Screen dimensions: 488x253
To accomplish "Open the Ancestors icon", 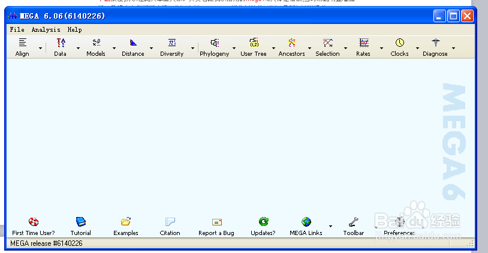I will coord(292,43).
